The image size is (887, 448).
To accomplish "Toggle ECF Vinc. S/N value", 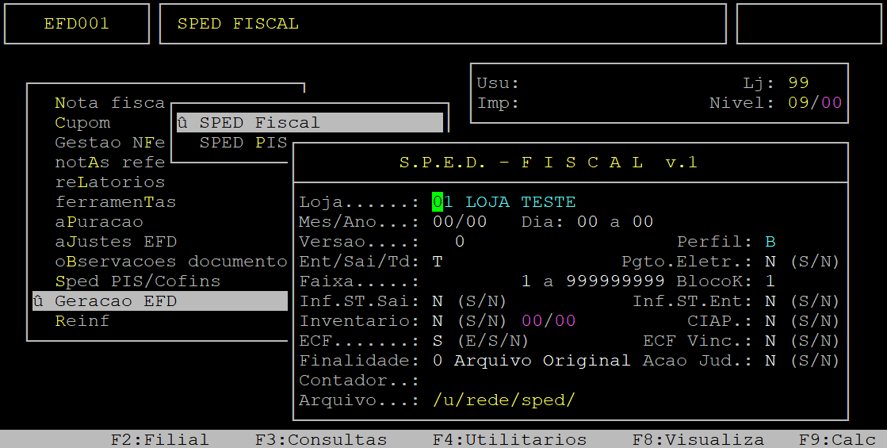I will point(770,340).
